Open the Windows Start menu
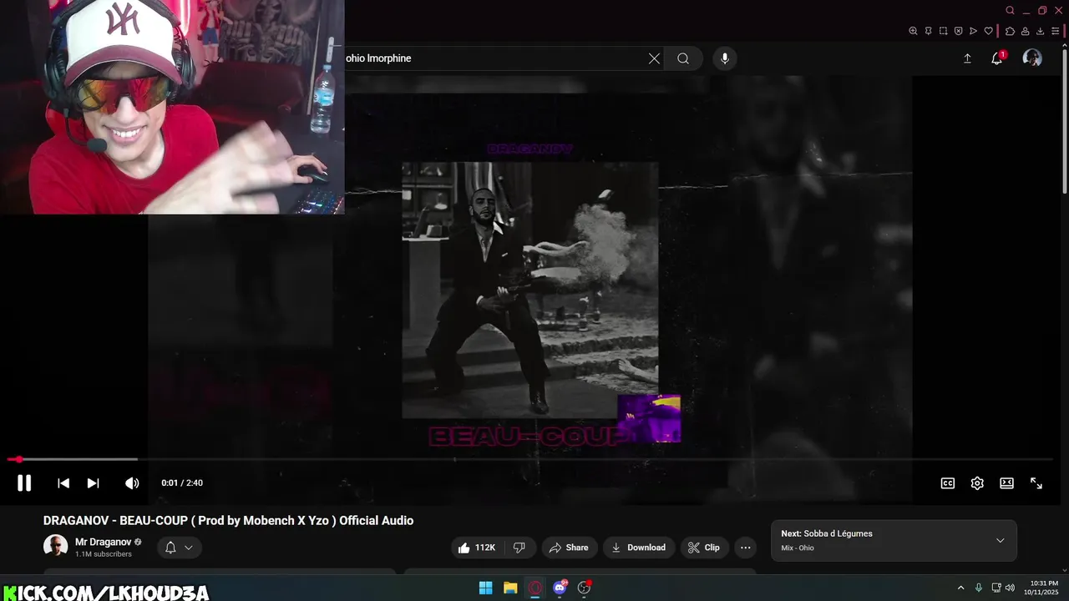Image resolution: width=1069 pixels, height=601 pixels. 485,588
